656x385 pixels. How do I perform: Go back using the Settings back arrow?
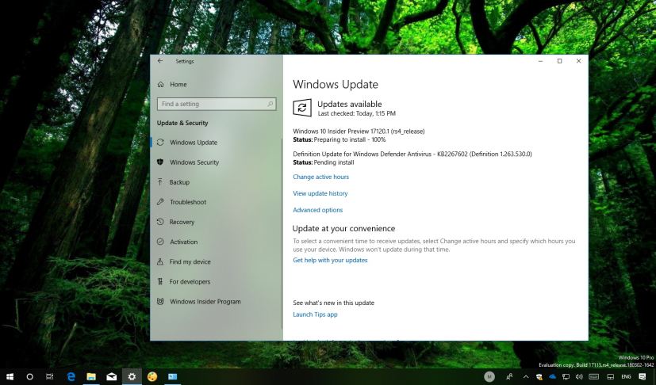(160, 61)
